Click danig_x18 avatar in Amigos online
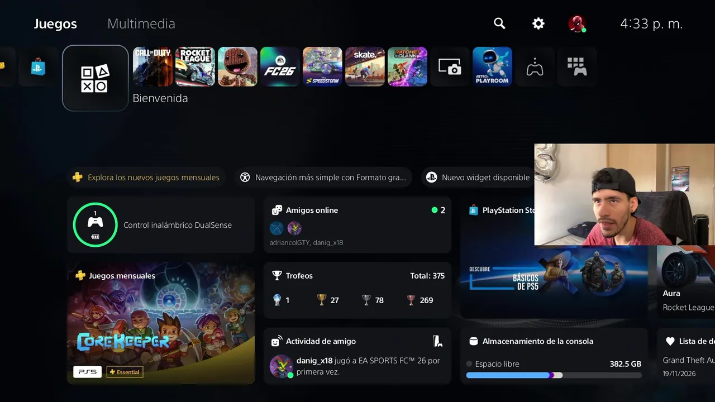Image resolution: width=715 pixels, height=402 pixels. [x=294, y=228]
